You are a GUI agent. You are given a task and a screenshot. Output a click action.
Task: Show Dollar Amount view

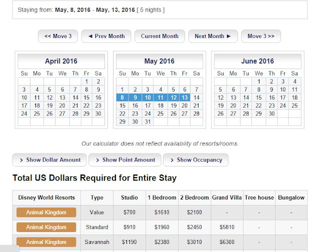coord(49,160)
